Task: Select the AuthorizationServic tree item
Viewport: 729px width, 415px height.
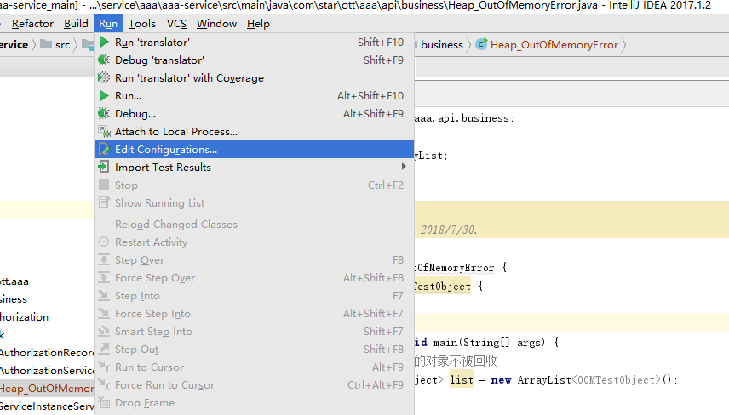Action: pos(47,371)
